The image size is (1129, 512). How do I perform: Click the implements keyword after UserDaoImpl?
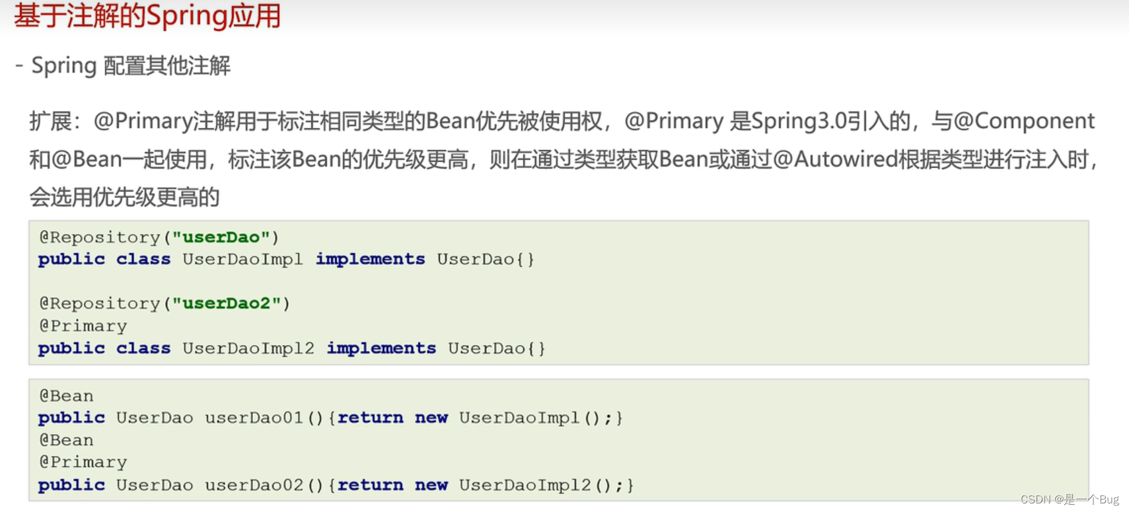(370, 259)
